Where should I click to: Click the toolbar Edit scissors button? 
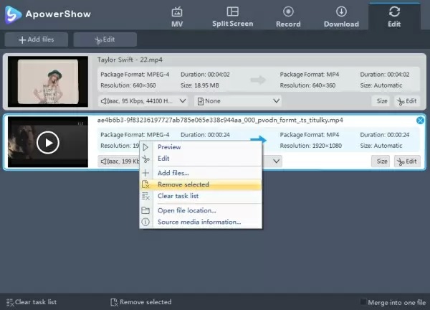pos(105,39)
